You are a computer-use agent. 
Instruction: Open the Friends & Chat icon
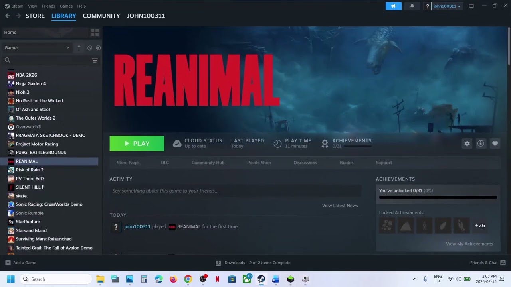pyautogui.click(x=503, y=263)
